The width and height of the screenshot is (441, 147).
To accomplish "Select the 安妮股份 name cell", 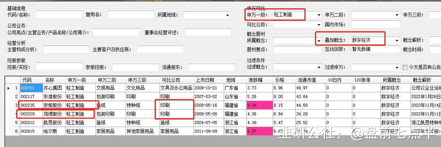I will (x=54, y=106).
